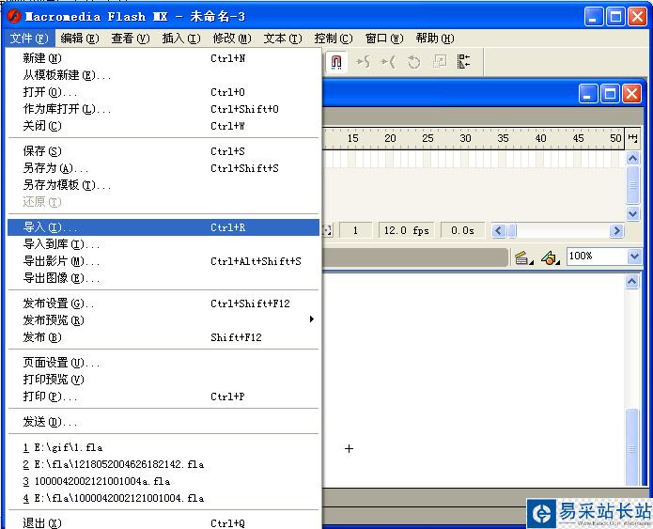Choose 新建(N) from the file menu
653x529 pixels.
(x=163, y=58)
